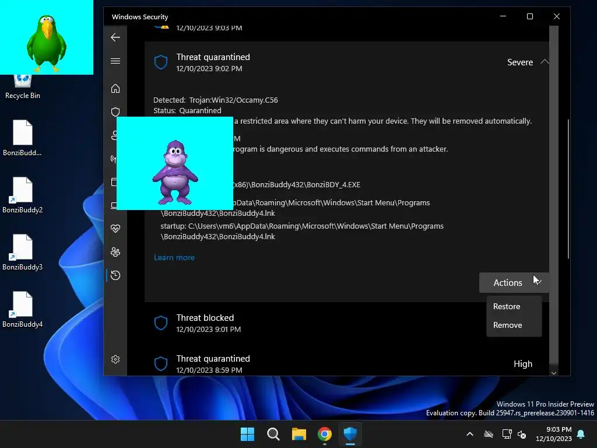Open Settings gear in Windows Security sidebar
Viewport: 597px width, 448px height.
coord(115,359)
